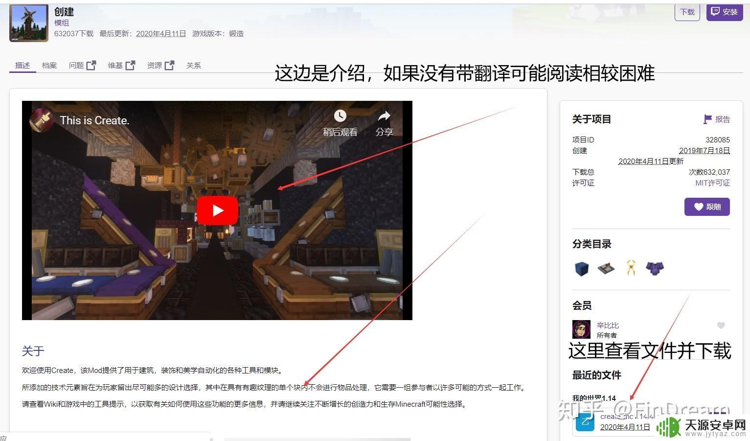
Task: Click the recent file date 2020年4月11日
Action: (x=625, y=427)
